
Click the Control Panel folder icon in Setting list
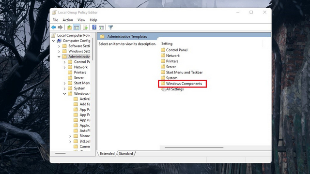point(163,50)
